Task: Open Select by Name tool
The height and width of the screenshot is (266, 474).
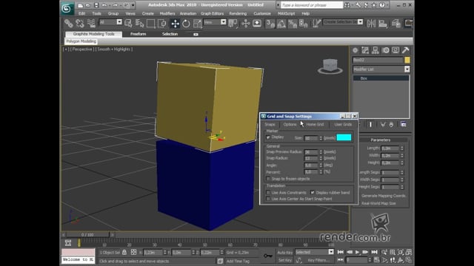Action: 139,23
